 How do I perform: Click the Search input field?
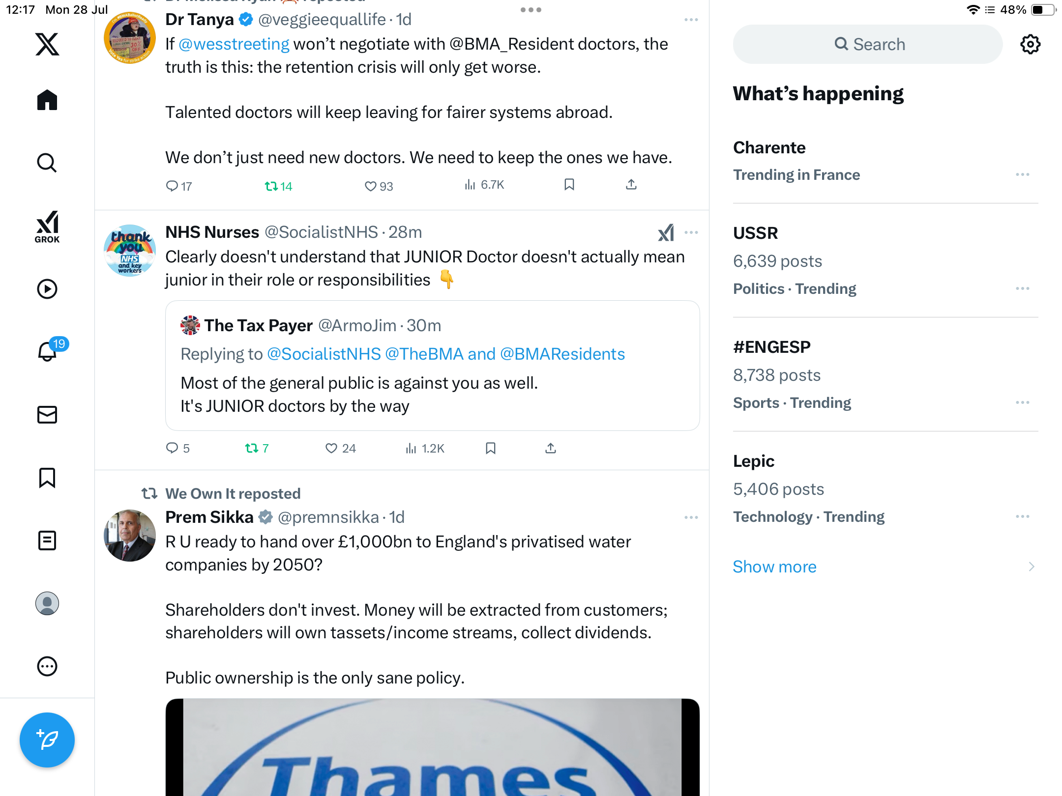pos(868,44)
